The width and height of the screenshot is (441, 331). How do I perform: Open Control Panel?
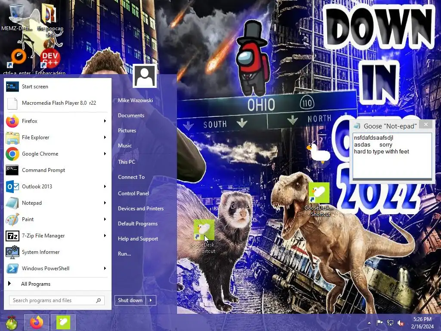point(134,194)
